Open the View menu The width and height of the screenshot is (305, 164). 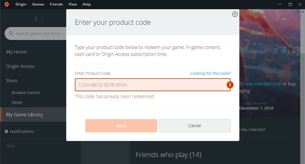pyautogui.click(x=73, y=4)
